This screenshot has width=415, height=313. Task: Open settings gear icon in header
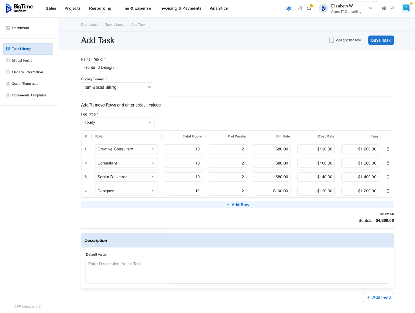pos(384,8)
